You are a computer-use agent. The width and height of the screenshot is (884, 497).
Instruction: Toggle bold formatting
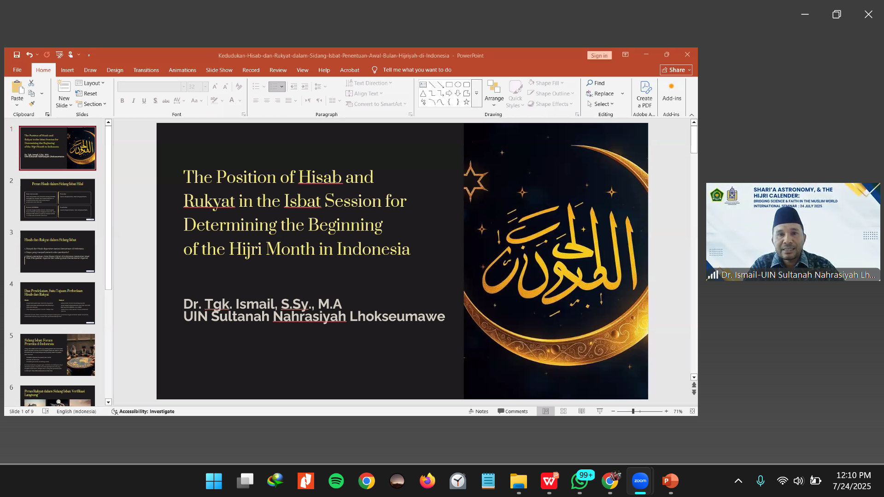click(x=122, y=100)
